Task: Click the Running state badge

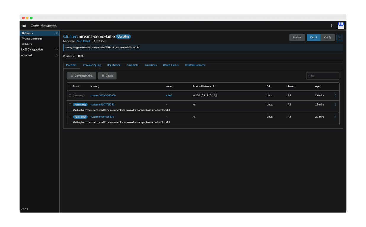Action: tap(79, 95)
